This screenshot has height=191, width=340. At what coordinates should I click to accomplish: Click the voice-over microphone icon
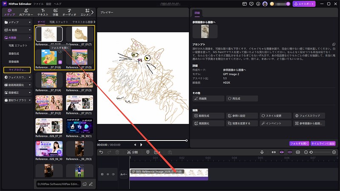coord(262,152)
